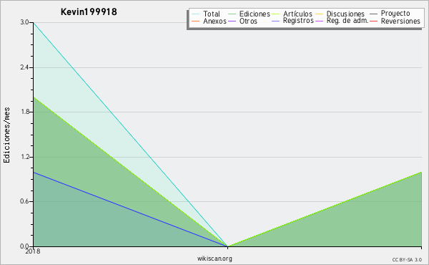
Task: Click the Reversiones legend label
Action: click(x=400, y=21)
